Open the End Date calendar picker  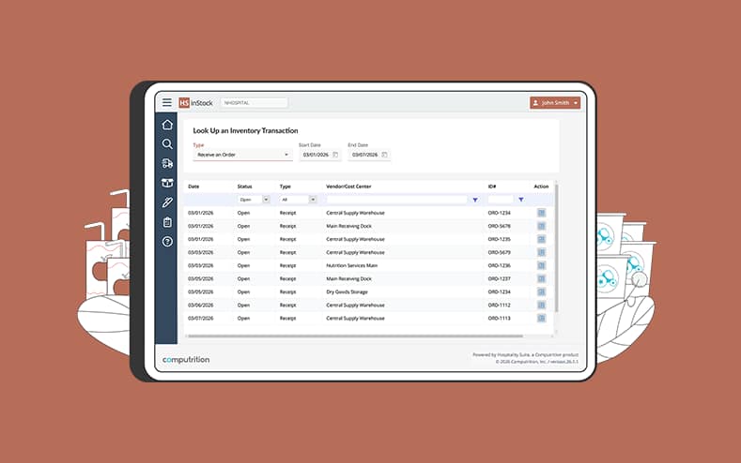pyautogui.click(x=384, y=155)
